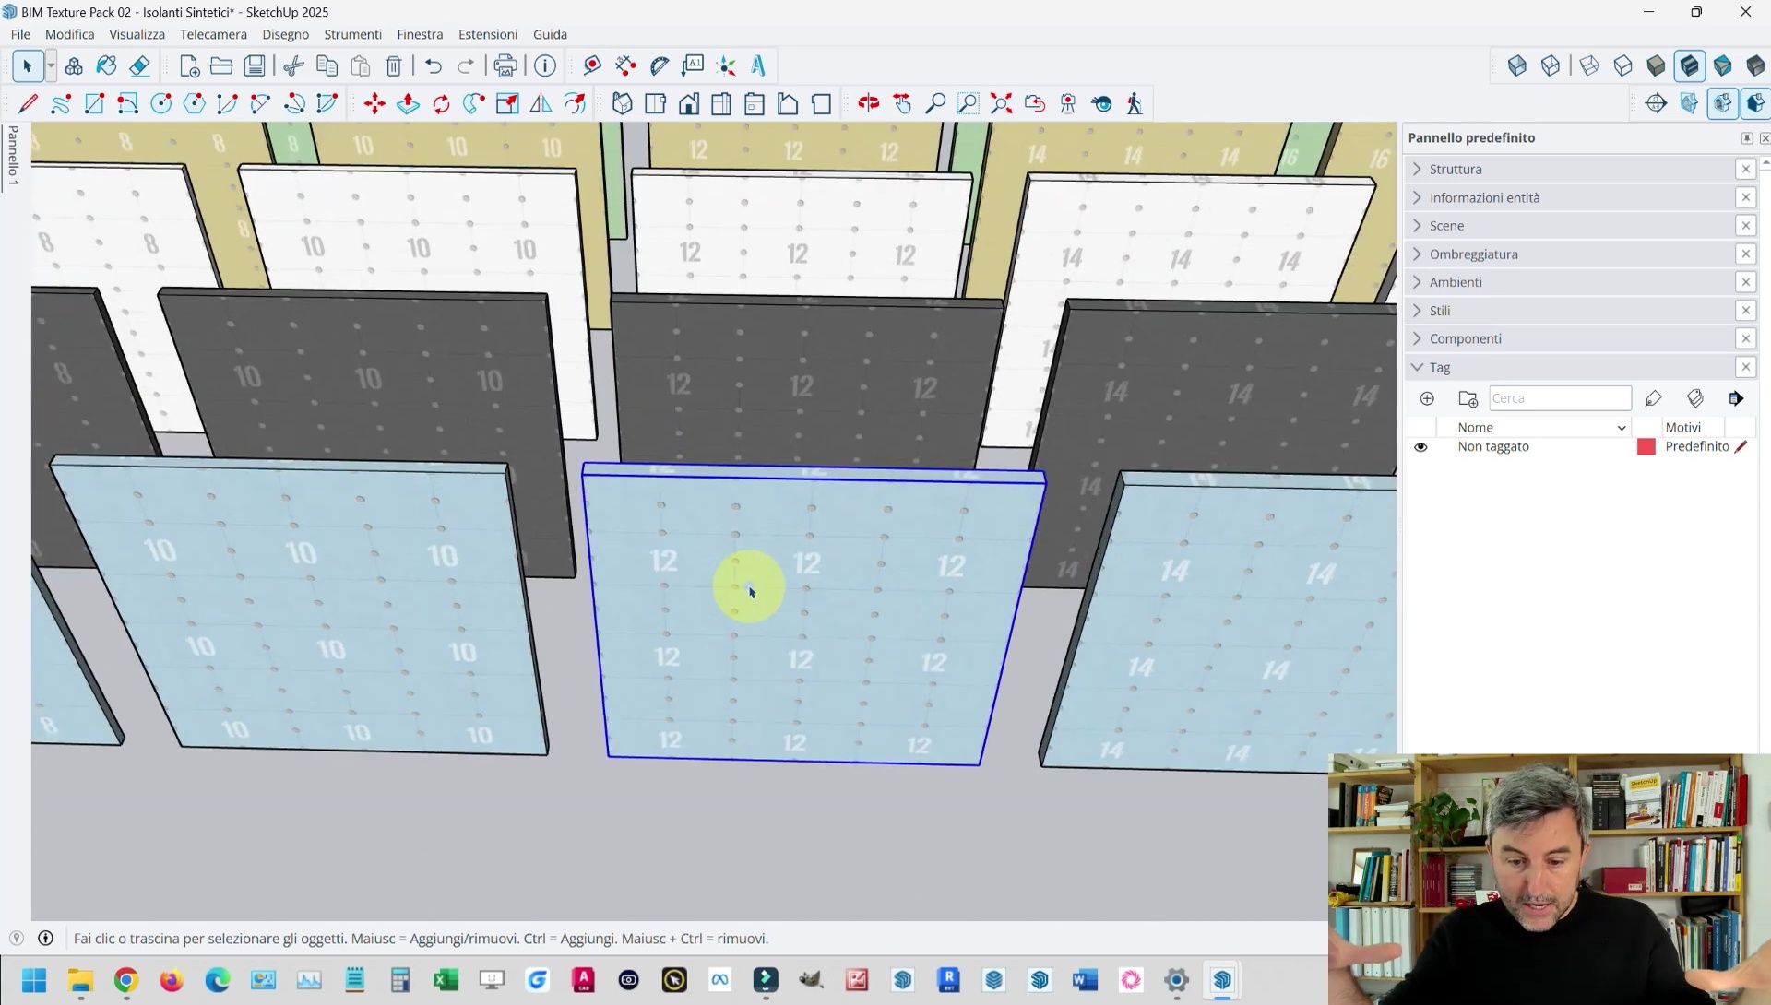The height and width of the screenshot is (1005, 1771).
Task: Select the Move tool
Action: (x=374, y=103)
